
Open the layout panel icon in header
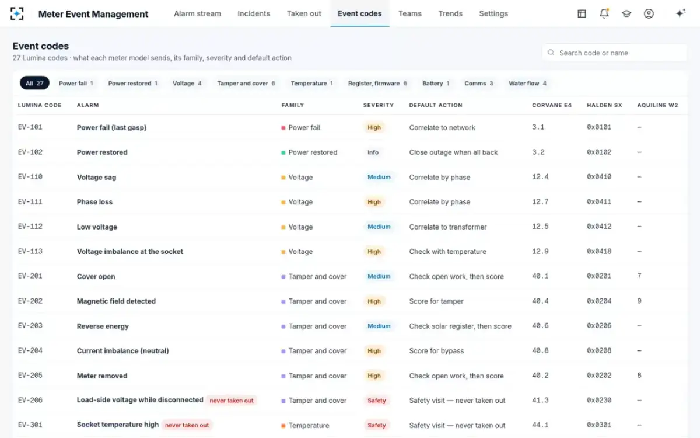tap(582, 13)
